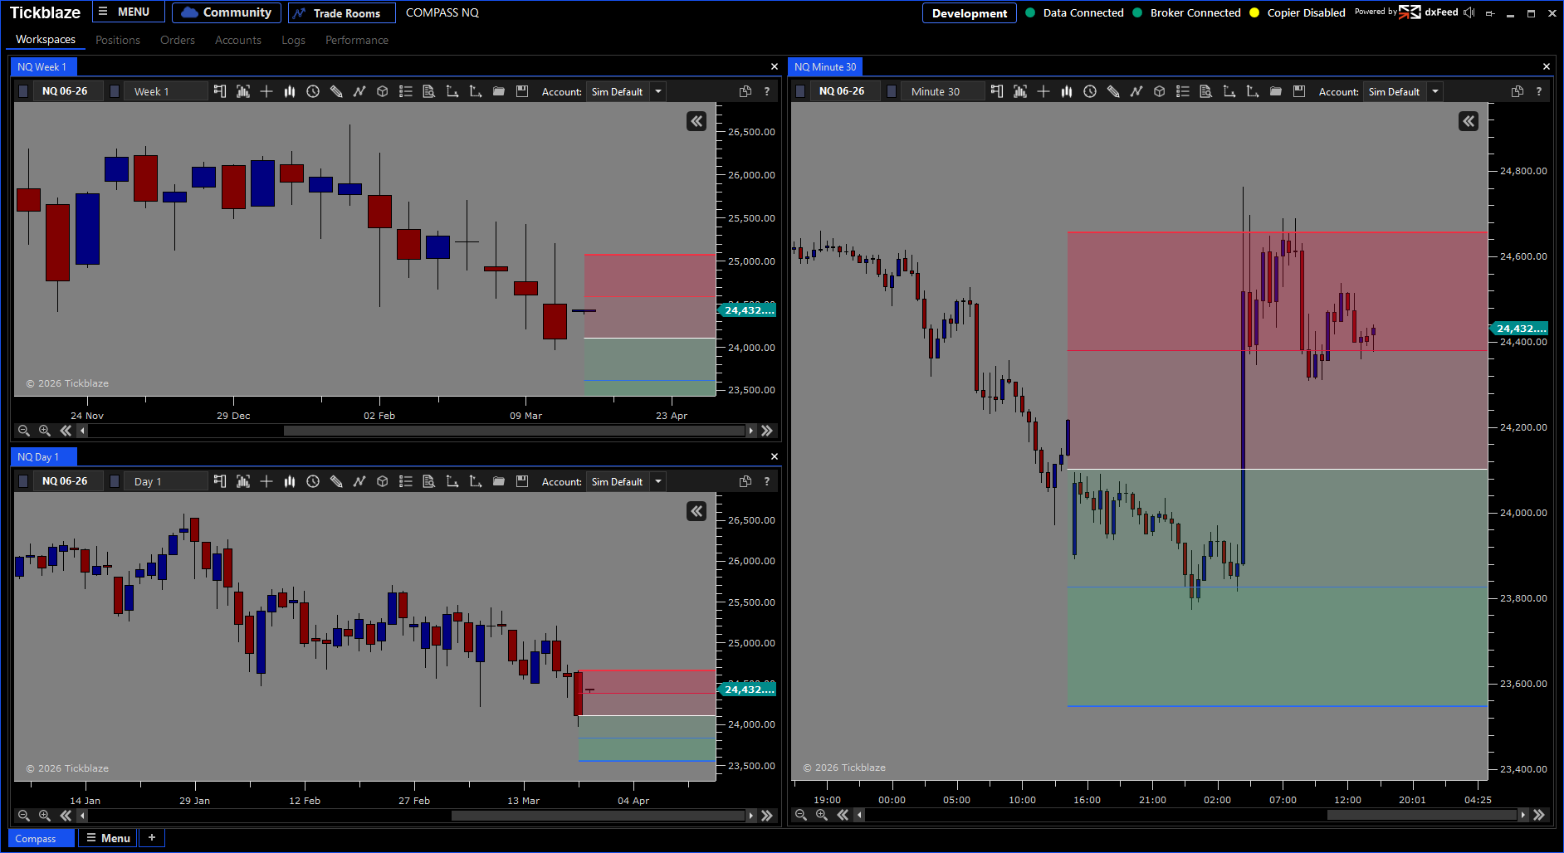Open Account dropdown arrow in Minute 30 chart
1564x853 pixels.
pyautogui.click(x=1435, y=91)
